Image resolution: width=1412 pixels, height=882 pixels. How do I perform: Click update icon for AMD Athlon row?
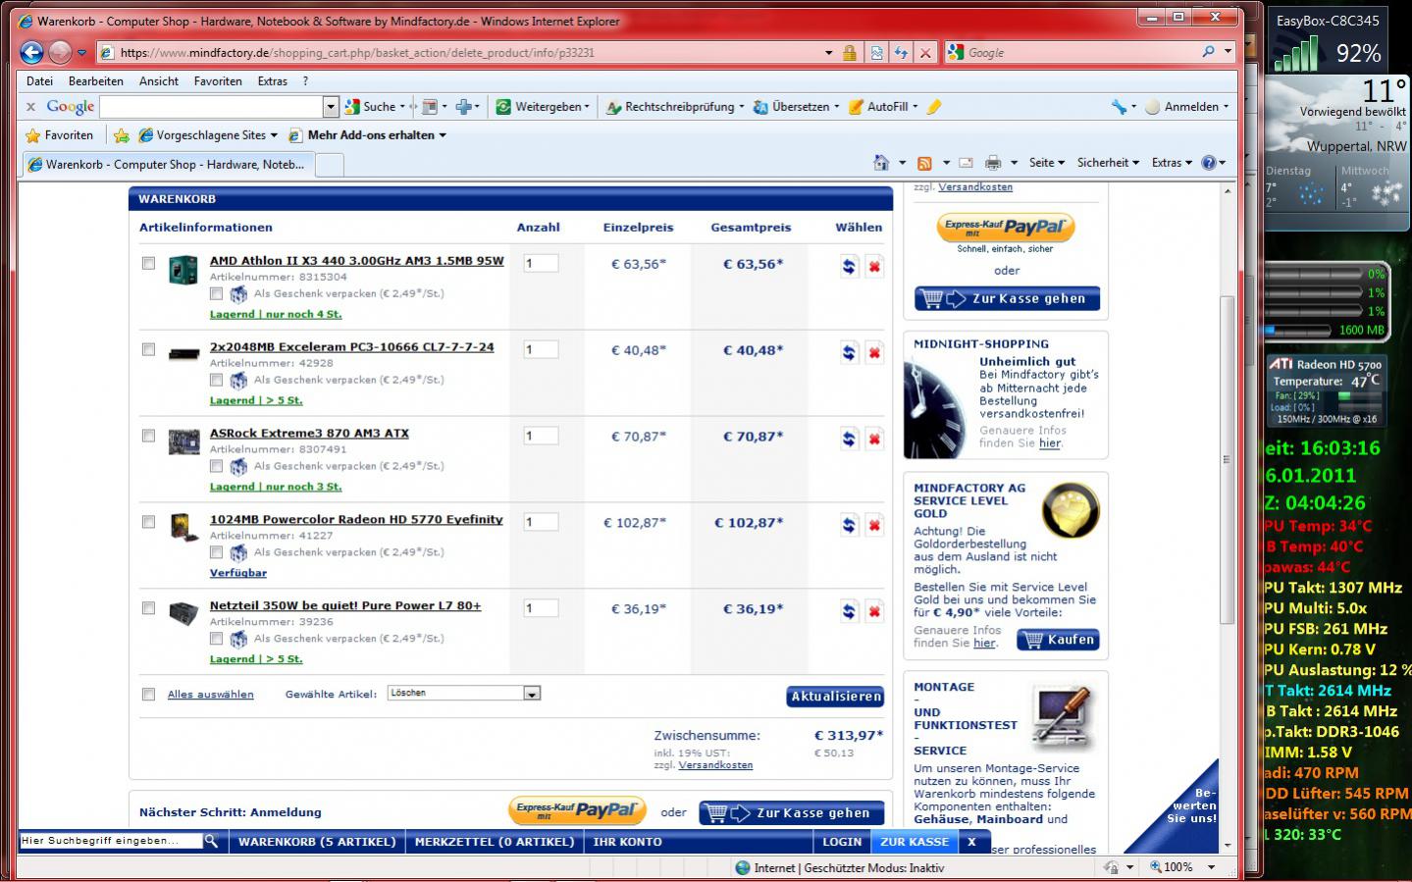click(x=849, y=266)
